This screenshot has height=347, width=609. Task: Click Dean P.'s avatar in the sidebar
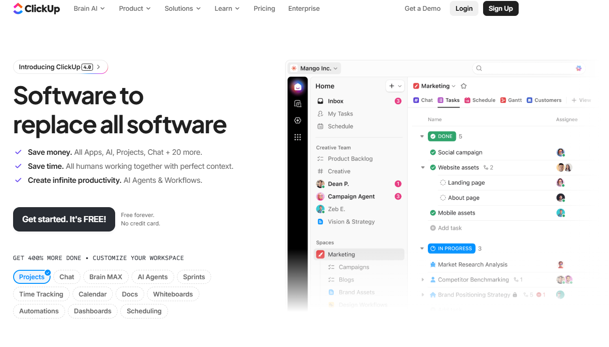[321, 184]
